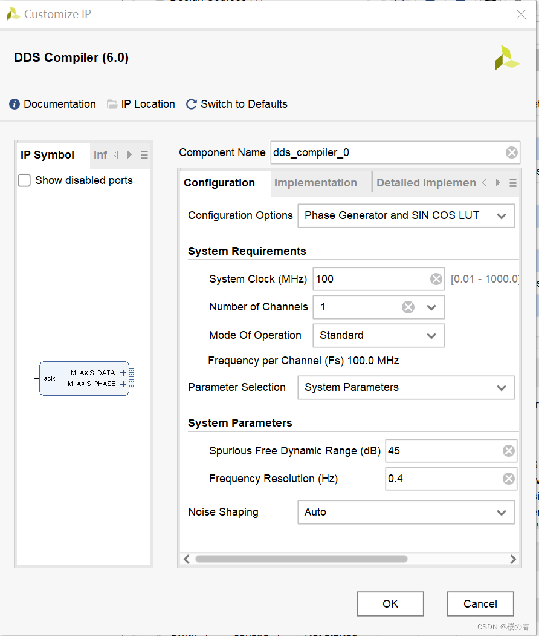This screenshot has height=636, width=539.
Task: Go to the next IP Symbol panel tab
Action: tap(129, 154)
